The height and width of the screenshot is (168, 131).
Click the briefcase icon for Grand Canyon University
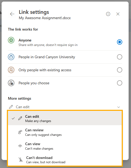click(x=11, y=57)
